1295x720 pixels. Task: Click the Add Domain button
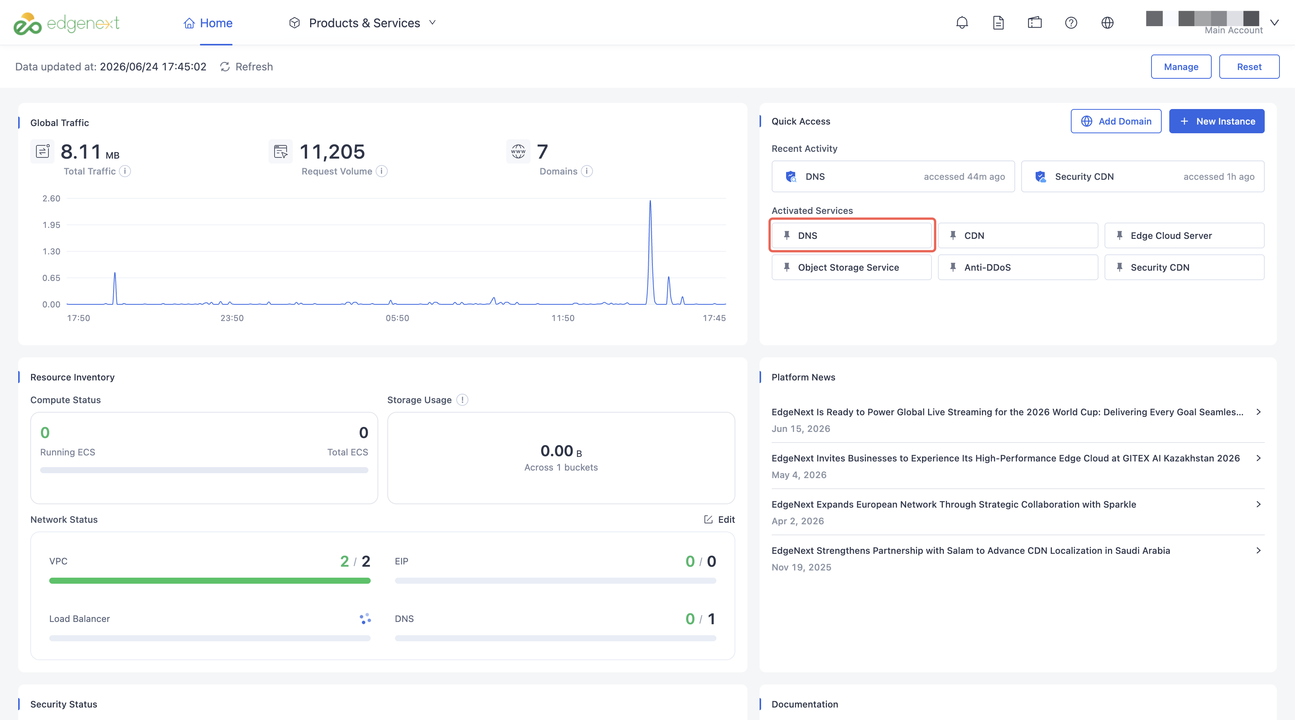[1116, 121]
